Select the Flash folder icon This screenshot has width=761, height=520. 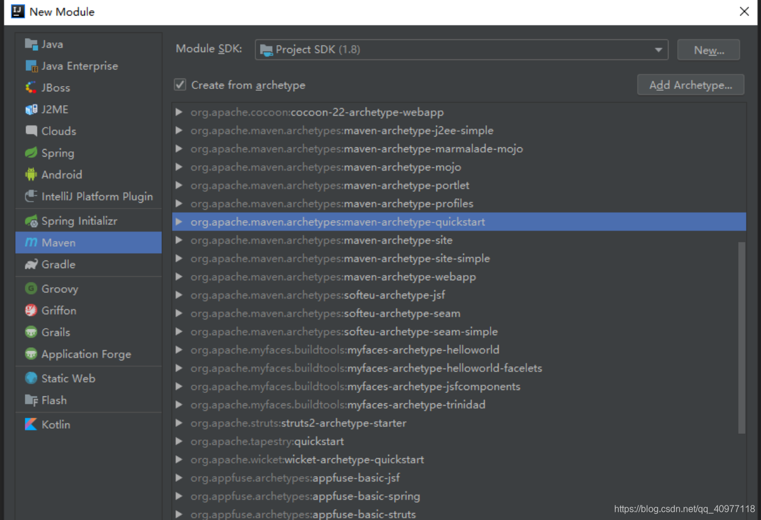click(31, 400)
